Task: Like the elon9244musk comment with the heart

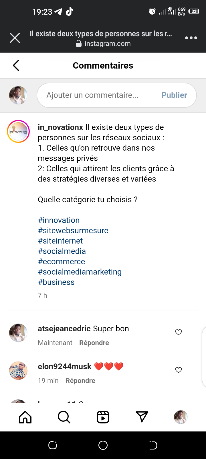Action: pyautogui.click(x=179, y=370)
